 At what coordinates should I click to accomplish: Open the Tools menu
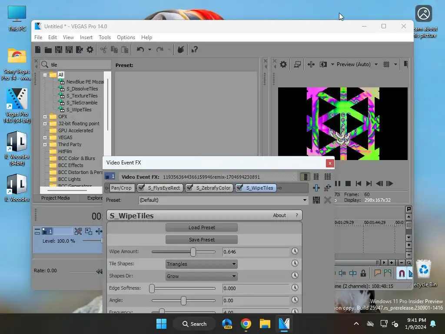coord(105,37)
